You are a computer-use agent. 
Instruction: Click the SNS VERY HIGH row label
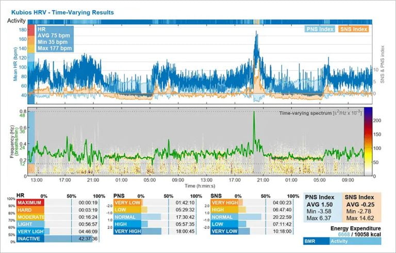(224, 203)
